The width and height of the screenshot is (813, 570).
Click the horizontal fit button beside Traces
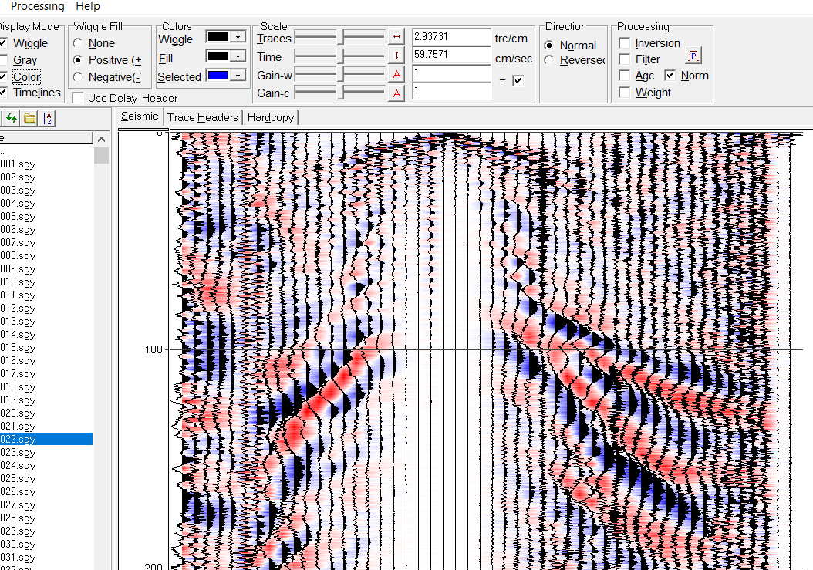pyautogui.click(x=396, y=37)
